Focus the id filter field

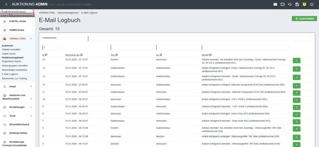[x=52, y=47]
